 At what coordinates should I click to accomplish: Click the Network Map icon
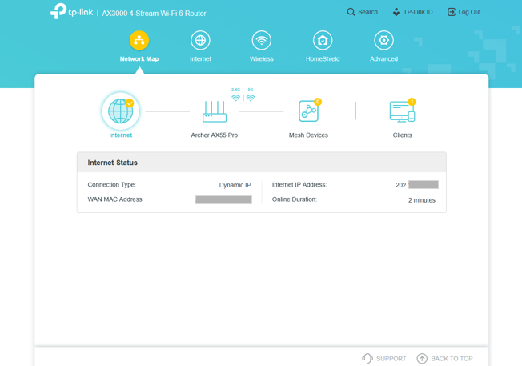pyautogui.click(x=139, y=40)
